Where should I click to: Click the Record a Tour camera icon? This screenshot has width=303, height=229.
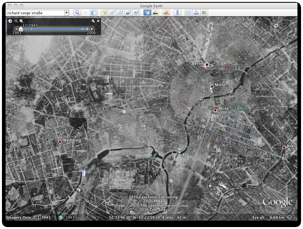point(136,13)
